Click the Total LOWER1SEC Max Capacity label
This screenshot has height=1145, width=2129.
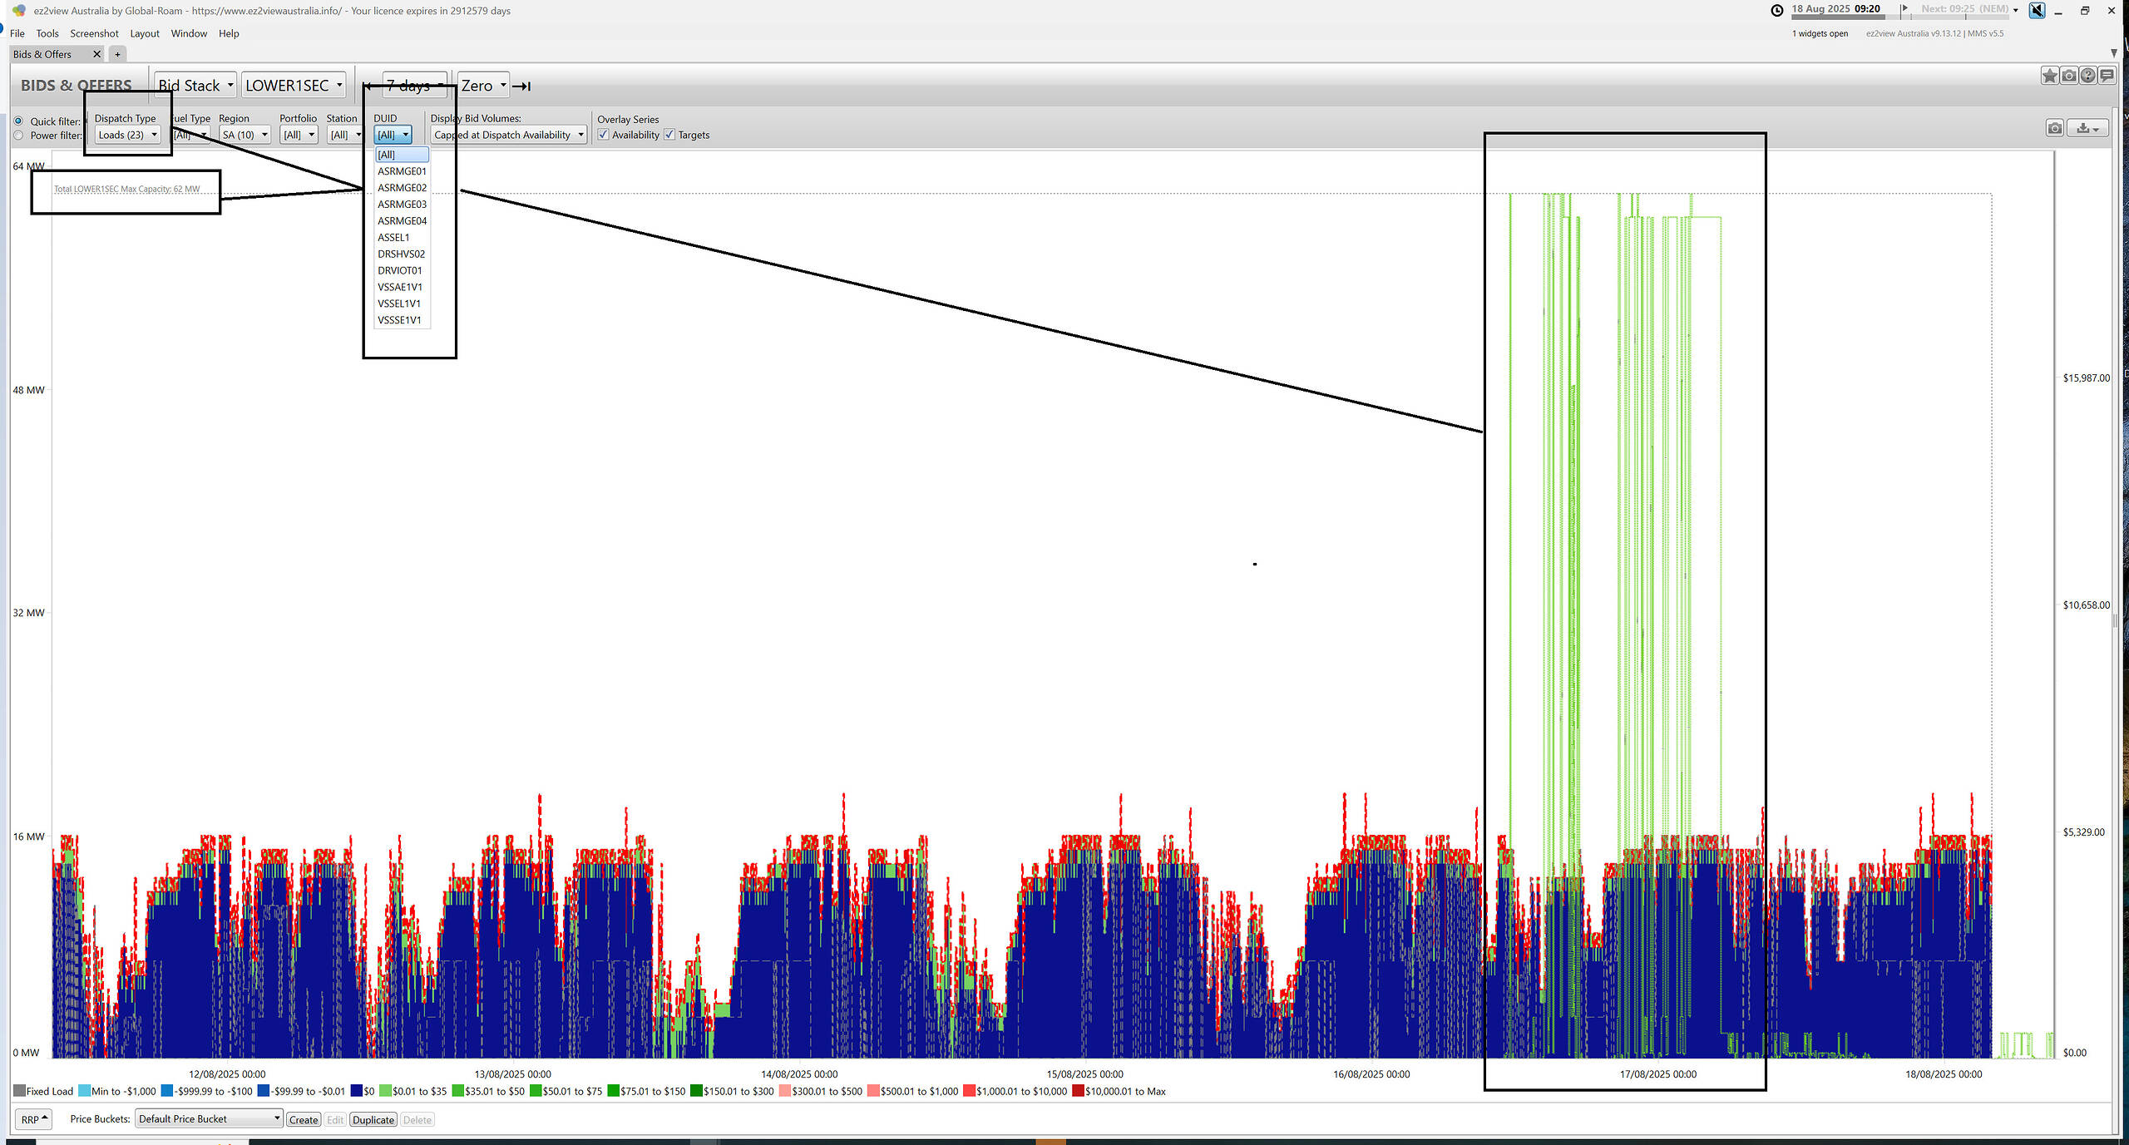coord(127,189)
